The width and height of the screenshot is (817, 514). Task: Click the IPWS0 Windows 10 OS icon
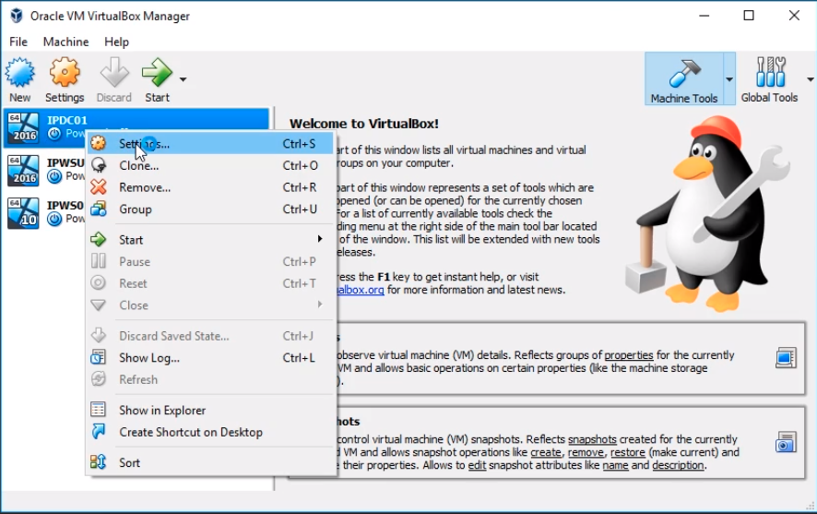click(x=23, y=213)
